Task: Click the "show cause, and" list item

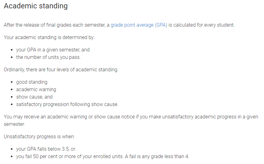Action: [34, 97]
